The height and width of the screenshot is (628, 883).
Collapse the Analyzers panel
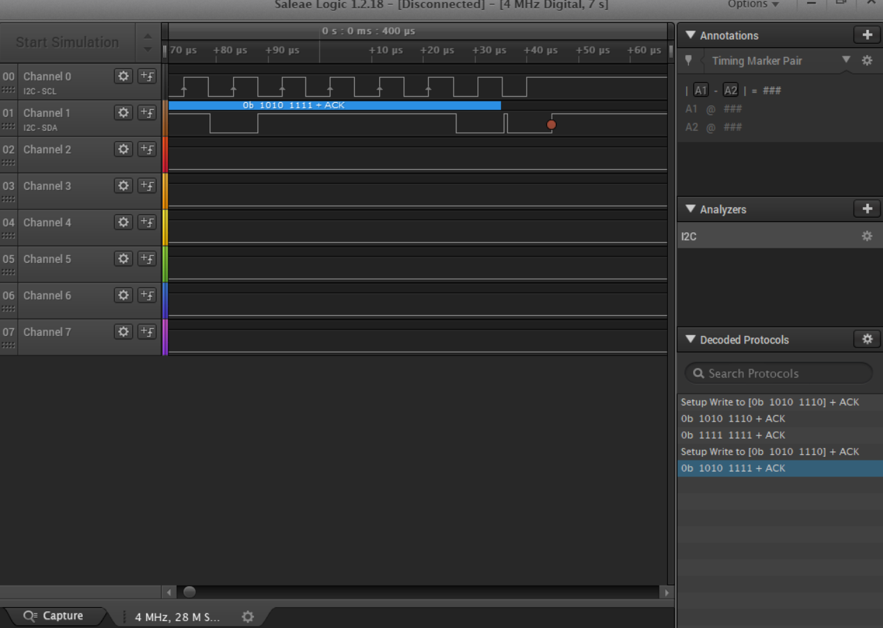(x=691, y=209)
